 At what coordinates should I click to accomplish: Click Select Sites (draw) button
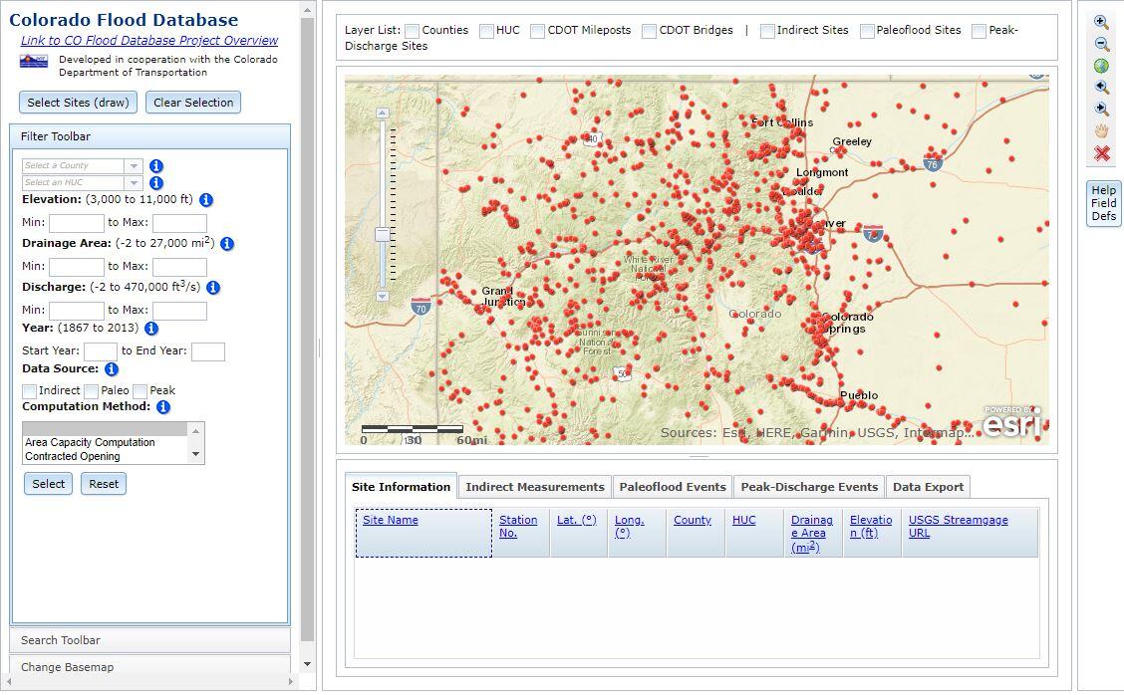pos(78,103)
